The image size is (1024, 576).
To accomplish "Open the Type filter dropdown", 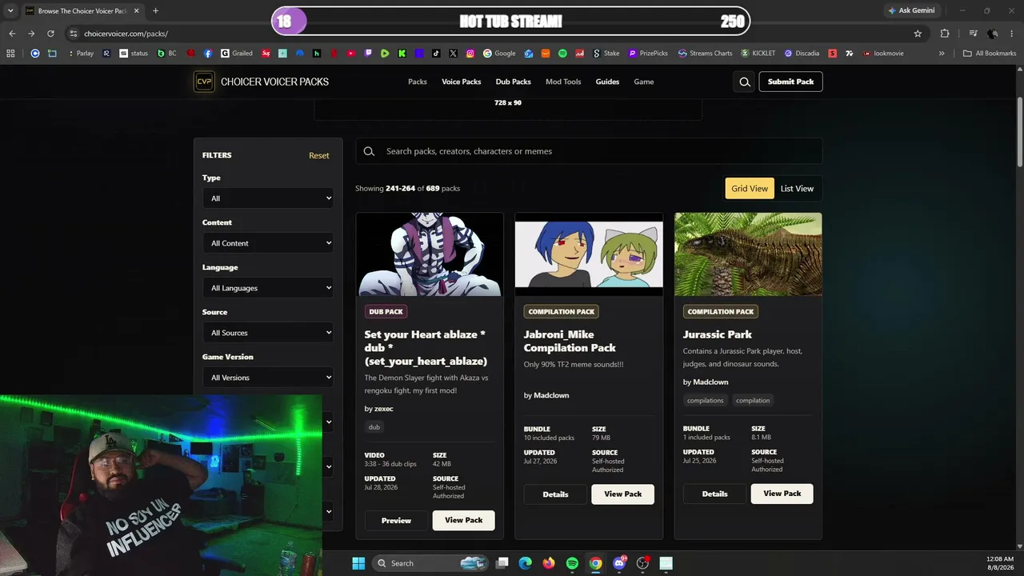I will tap(268, 198).
